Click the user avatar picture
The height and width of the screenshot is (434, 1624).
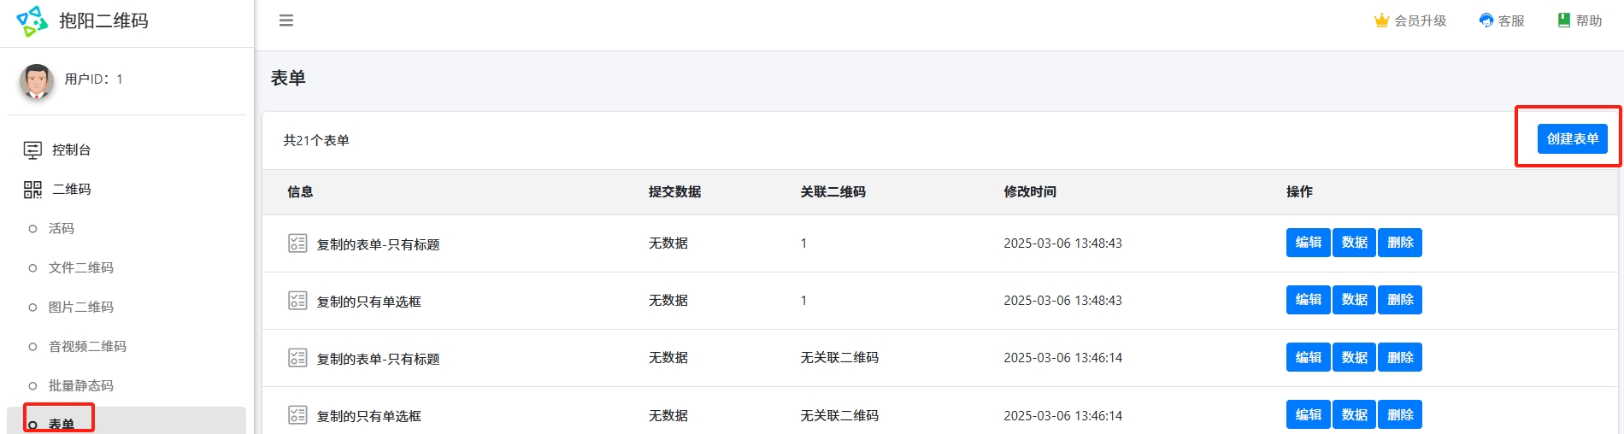[37, 80]
